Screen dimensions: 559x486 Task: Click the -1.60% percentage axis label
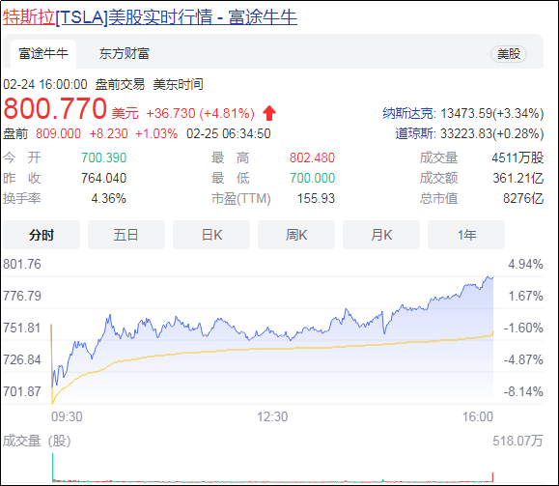coord(523,328)
